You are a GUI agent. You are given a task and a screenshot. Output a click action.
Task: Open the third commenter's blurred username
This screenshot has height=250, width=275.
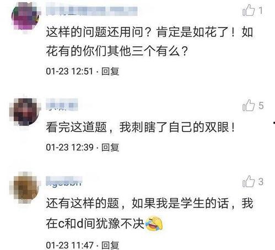pos(64,181)
